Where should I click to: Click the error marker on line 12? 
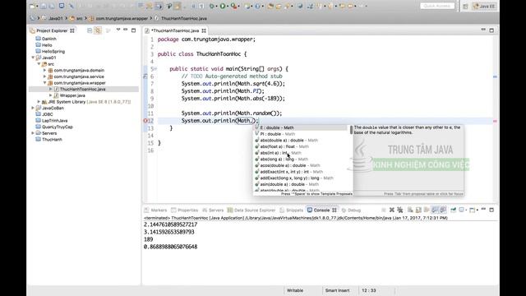tap(145, 121)
